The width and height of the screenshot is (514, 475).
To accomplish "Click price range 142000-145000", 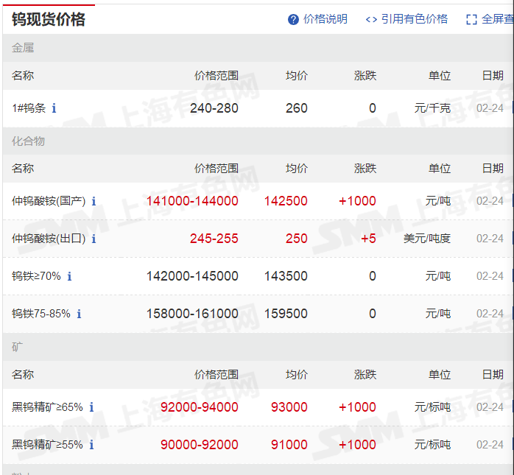I will (192, 276).
